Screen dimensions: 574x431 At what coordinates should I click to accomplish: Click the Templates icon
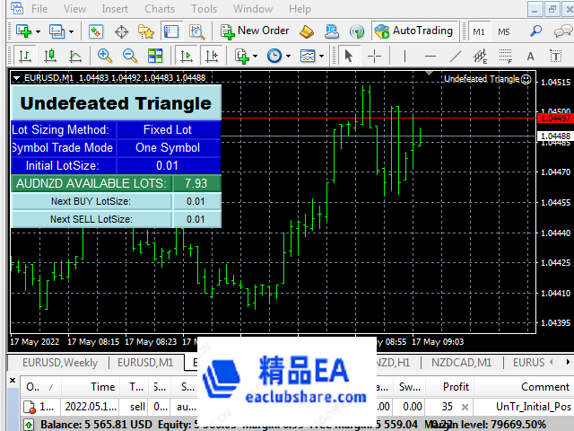308,56
